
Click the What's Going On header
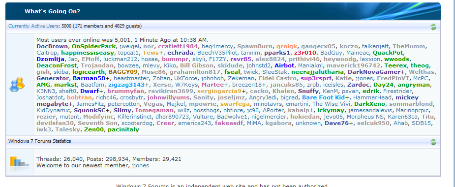[53, 12]
